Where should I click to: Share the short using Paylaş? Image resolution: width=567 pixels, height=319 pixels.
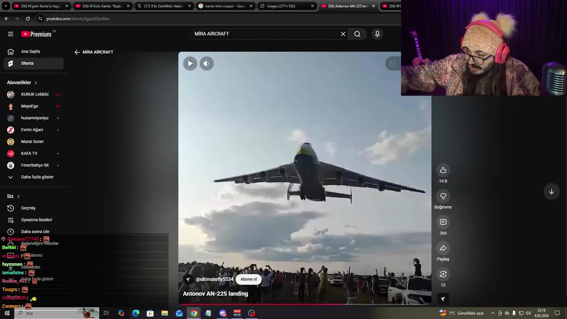443,248
